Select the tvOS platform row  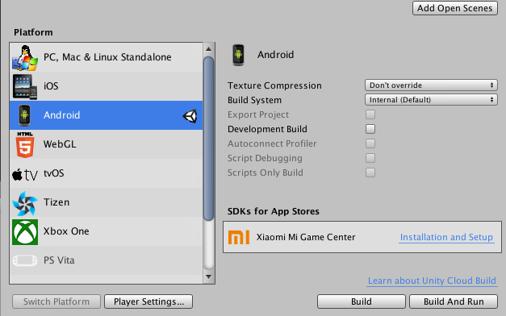click(x=107, y=173)
